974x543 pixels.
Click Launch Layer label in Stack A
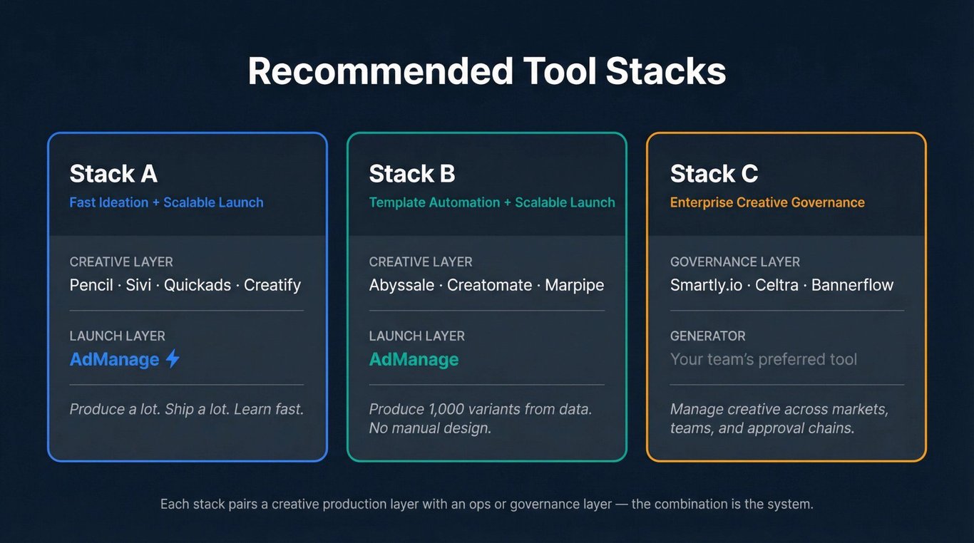point(117,336)
